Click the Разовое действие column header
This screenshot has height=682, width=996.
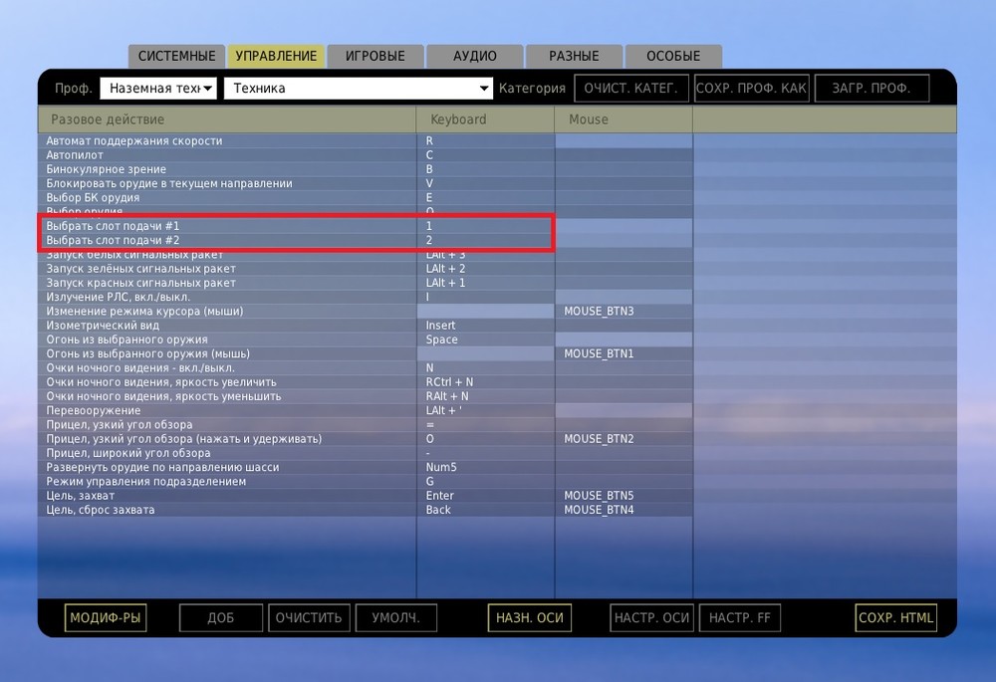point(227,119)
